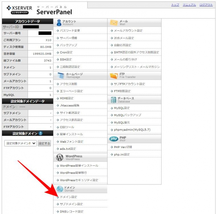The height and width of the screenshot is (214, 217).
Task: Click the Mail envelope icon
Action: pos(114,22)
